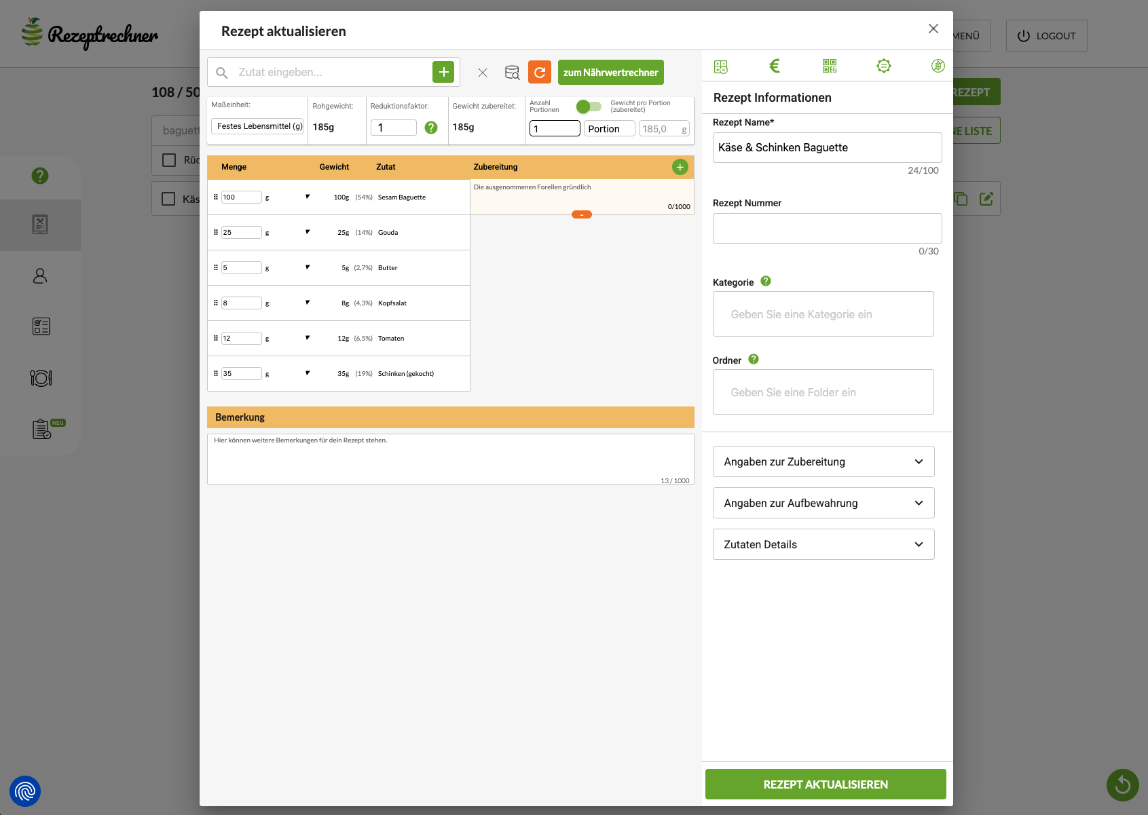The height and width of the screenshot is (815, 1148).
Task: Open unit dropdown arrow for Gouda row
Action: point(308,232)
